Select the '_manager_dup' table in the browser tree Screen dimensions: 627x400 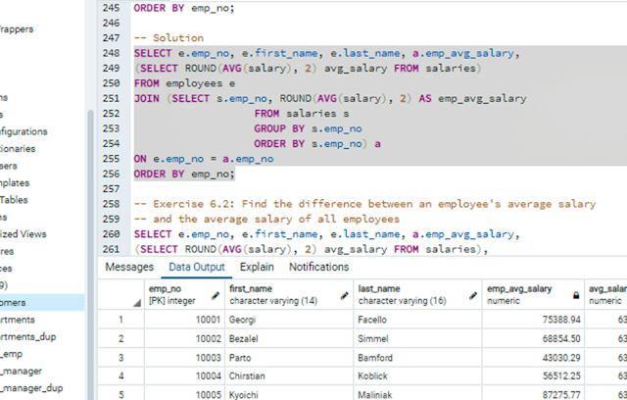pos(31,388)
